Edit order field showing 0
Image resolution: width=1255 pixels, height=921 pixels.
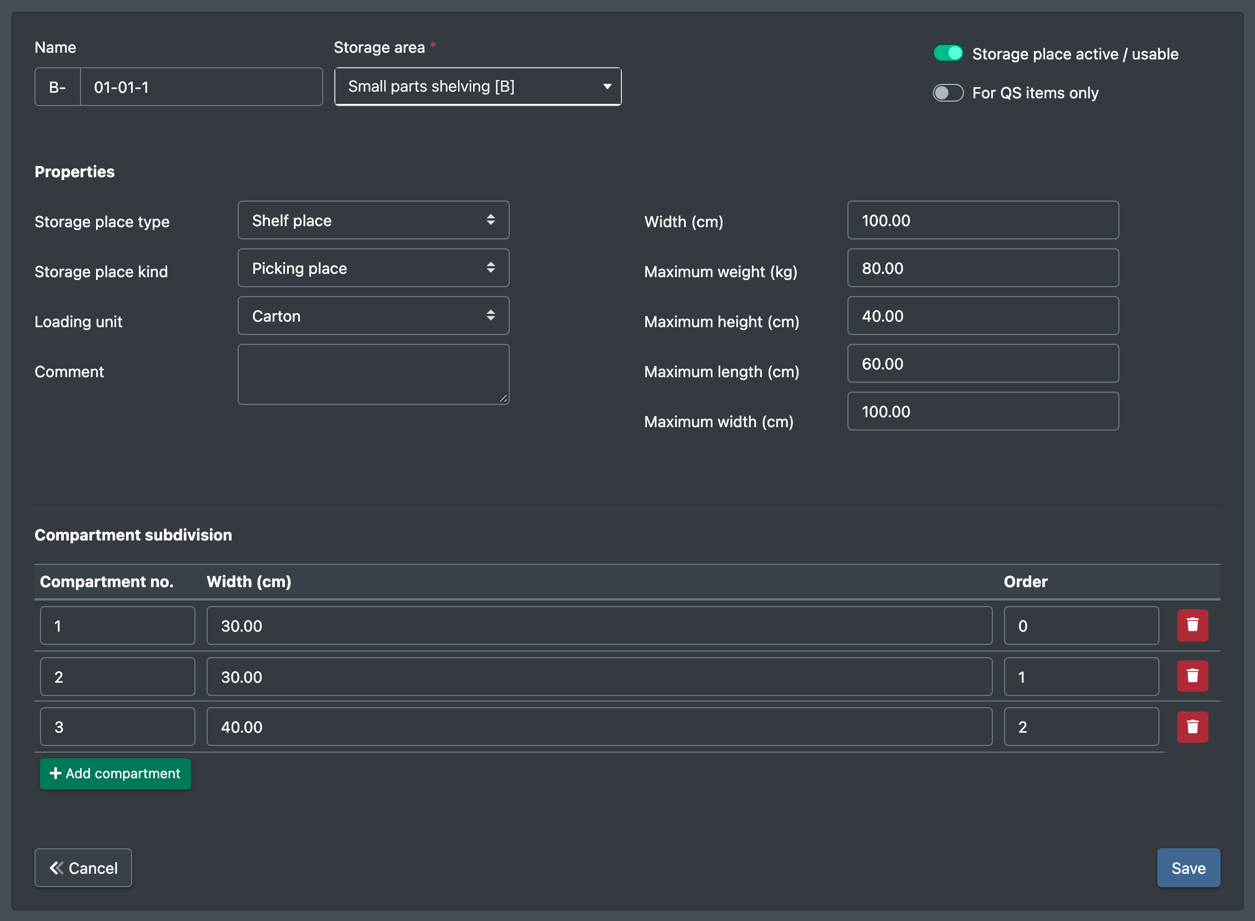[1081, 625]
